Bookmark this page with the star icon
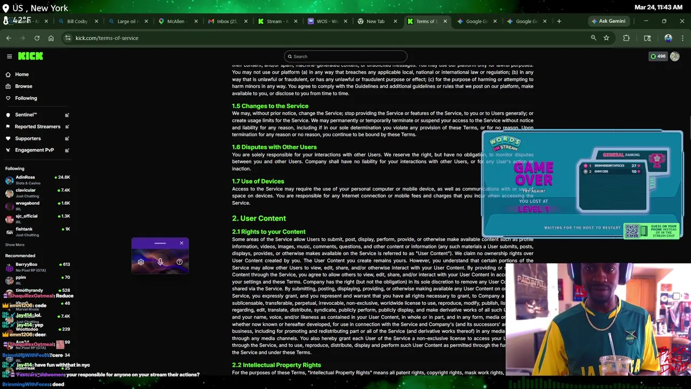 [x=606, y=38]
